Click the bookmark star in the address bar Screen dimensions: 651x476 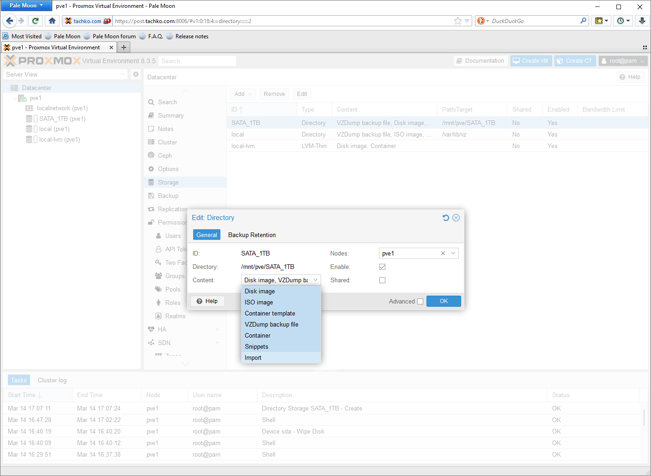tap(457, 21)
